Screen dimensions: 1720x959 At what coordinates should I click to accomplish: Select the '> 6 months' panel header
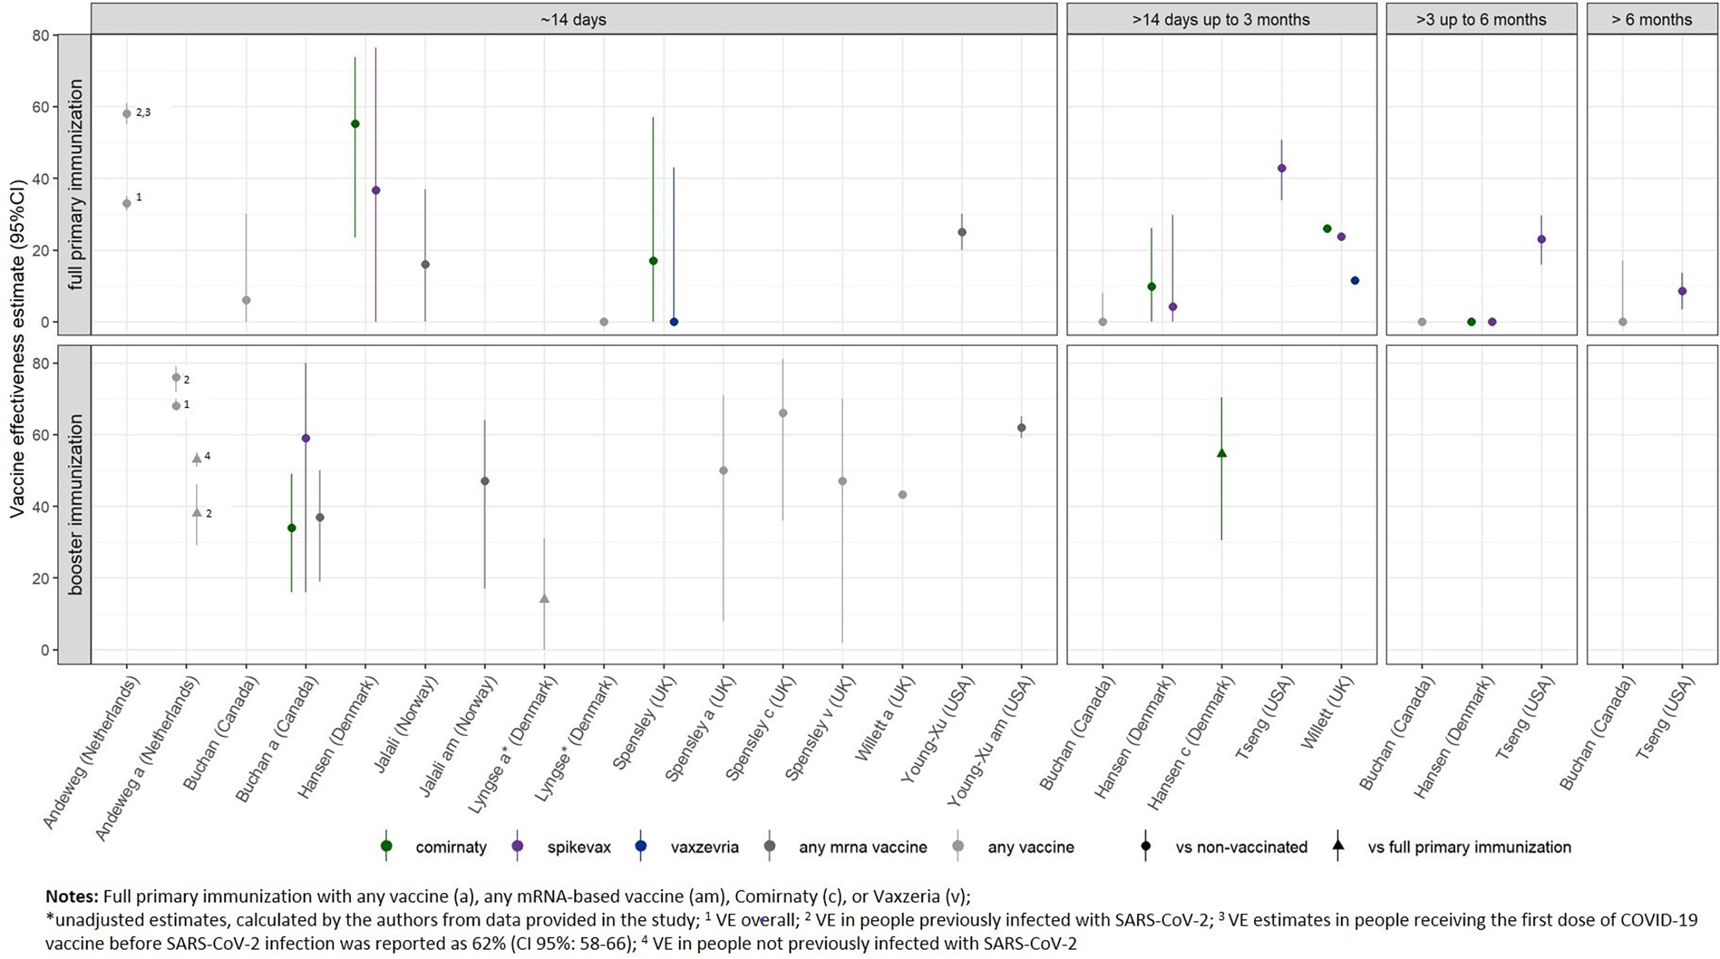click(1651, 19)
